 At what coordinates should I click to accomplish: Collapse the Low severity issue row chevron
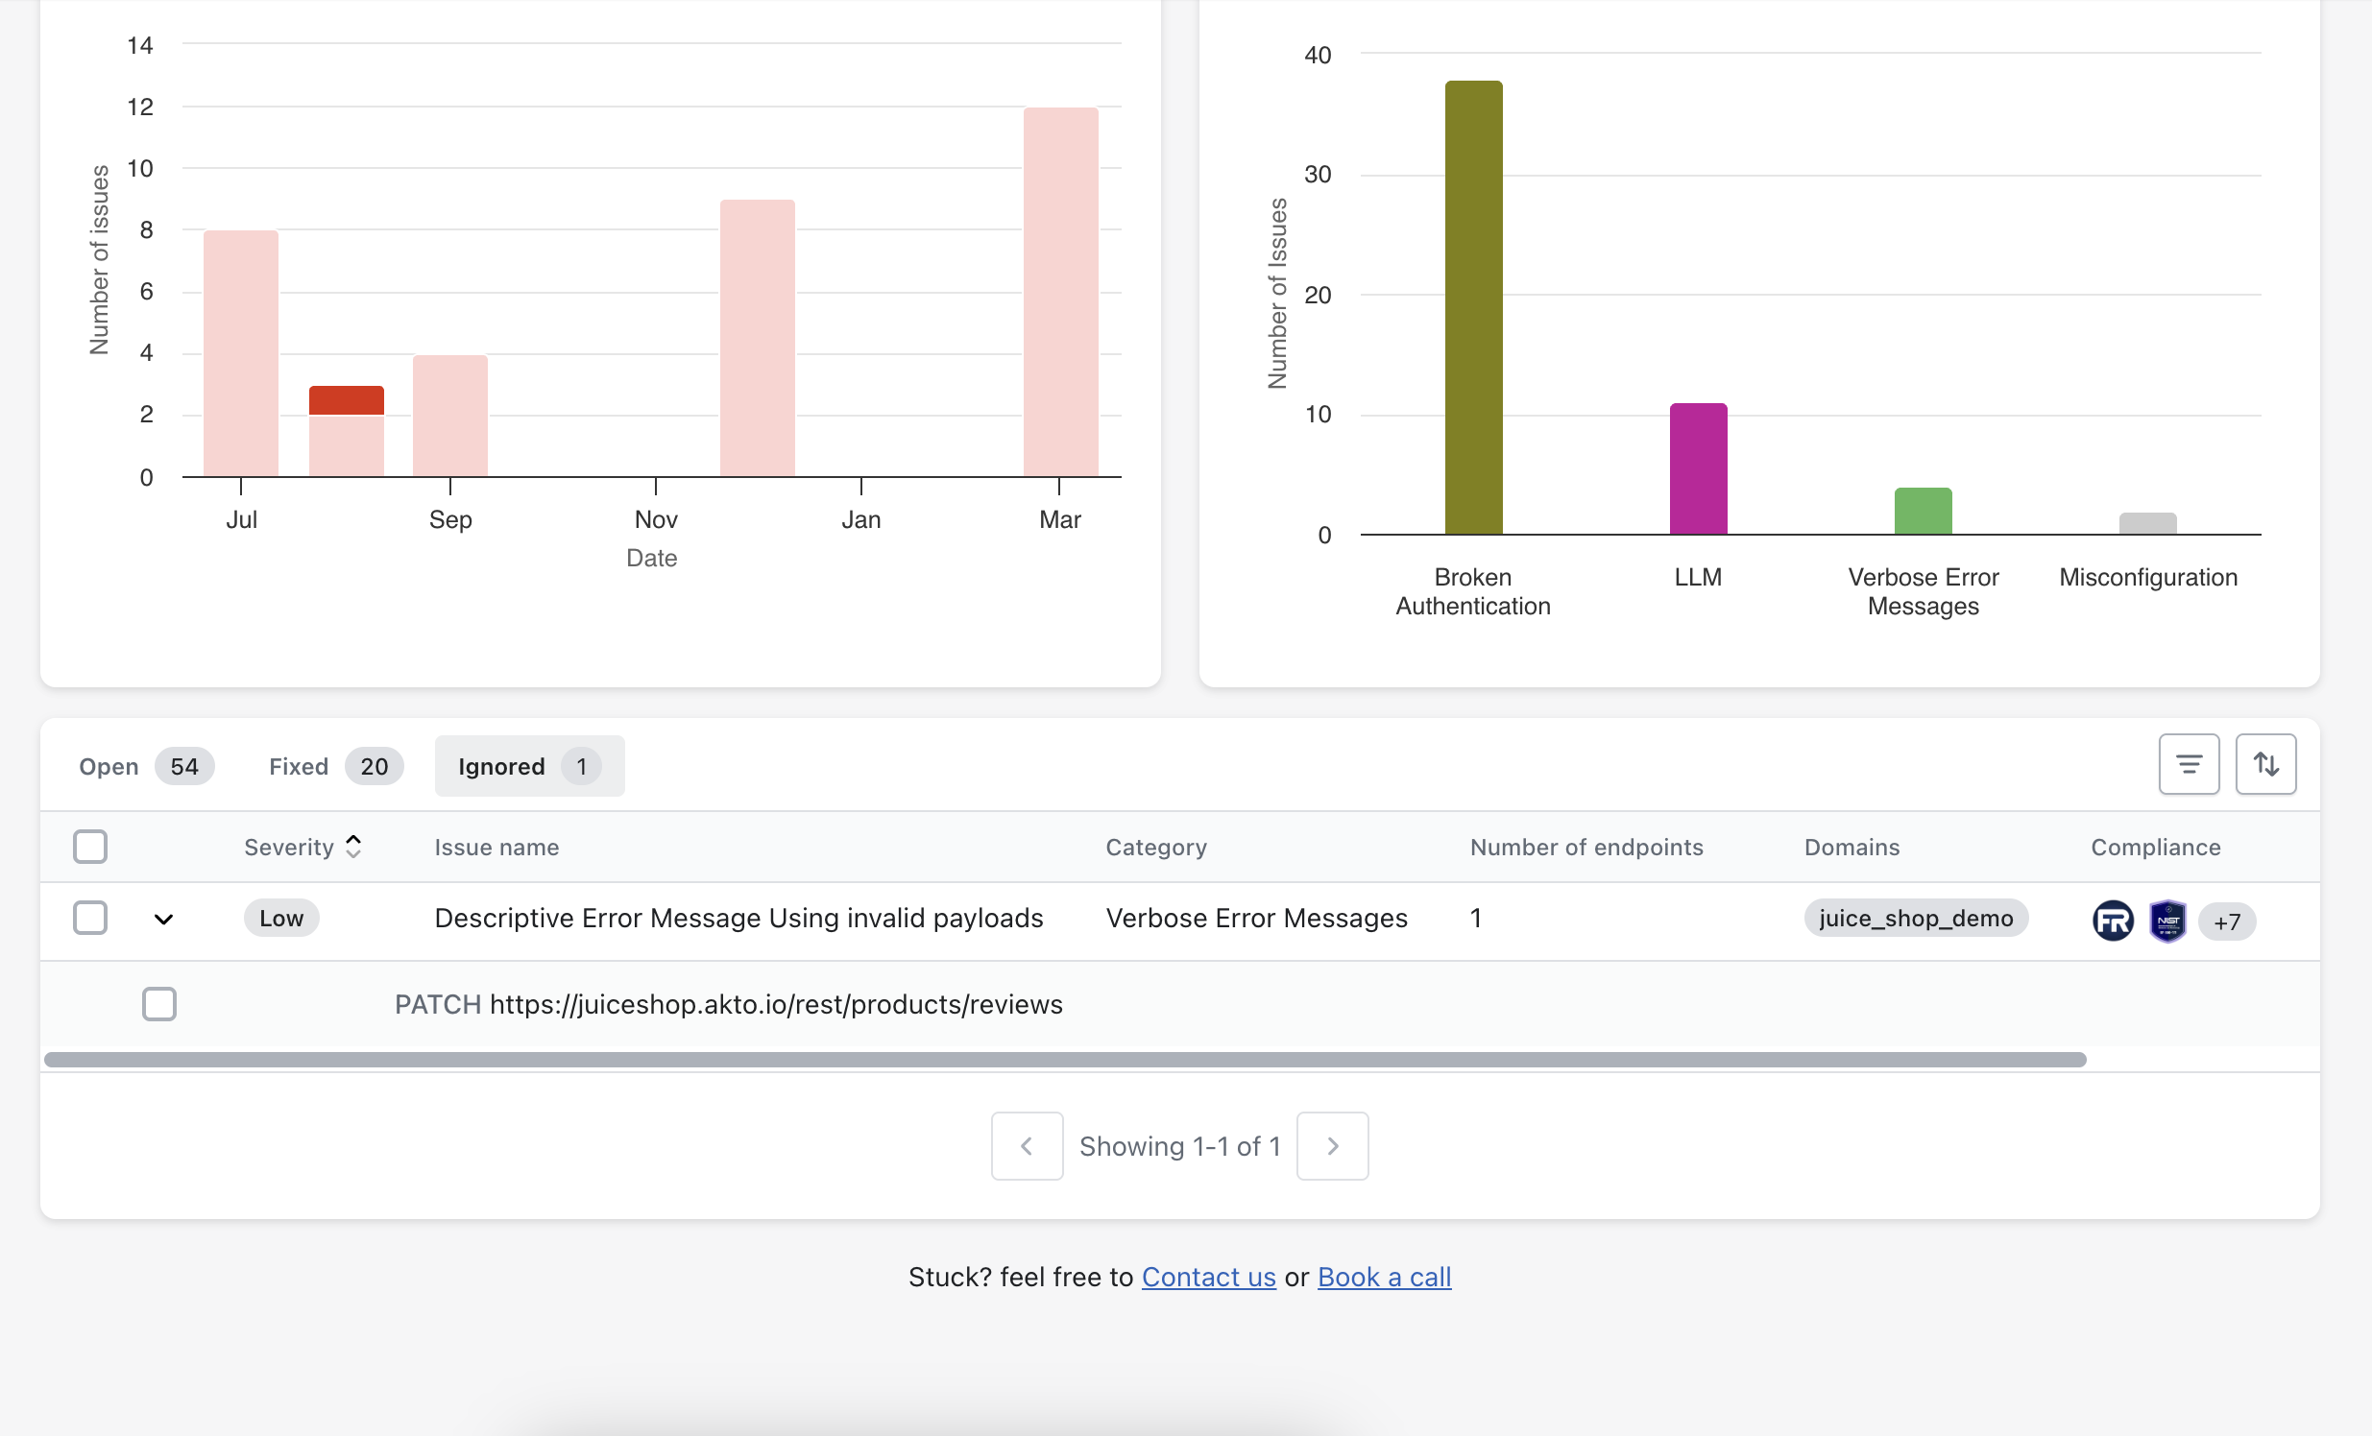click(x=163, y=920)
